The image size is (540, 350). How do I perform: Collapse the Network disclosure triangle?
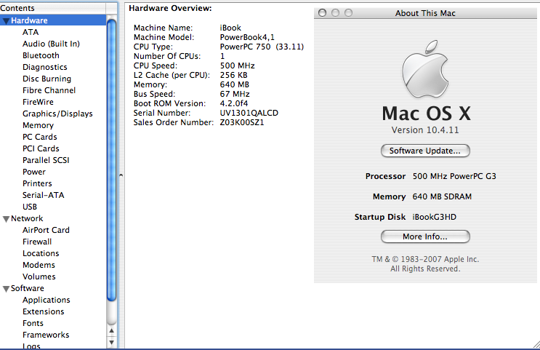click(6, 219)
